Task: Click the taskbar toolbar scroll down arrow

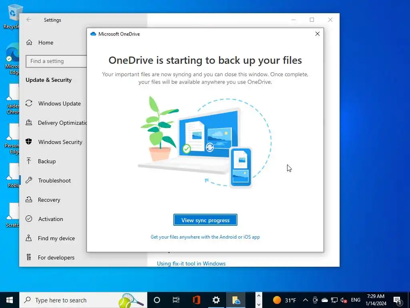Action: coord(258,304)
